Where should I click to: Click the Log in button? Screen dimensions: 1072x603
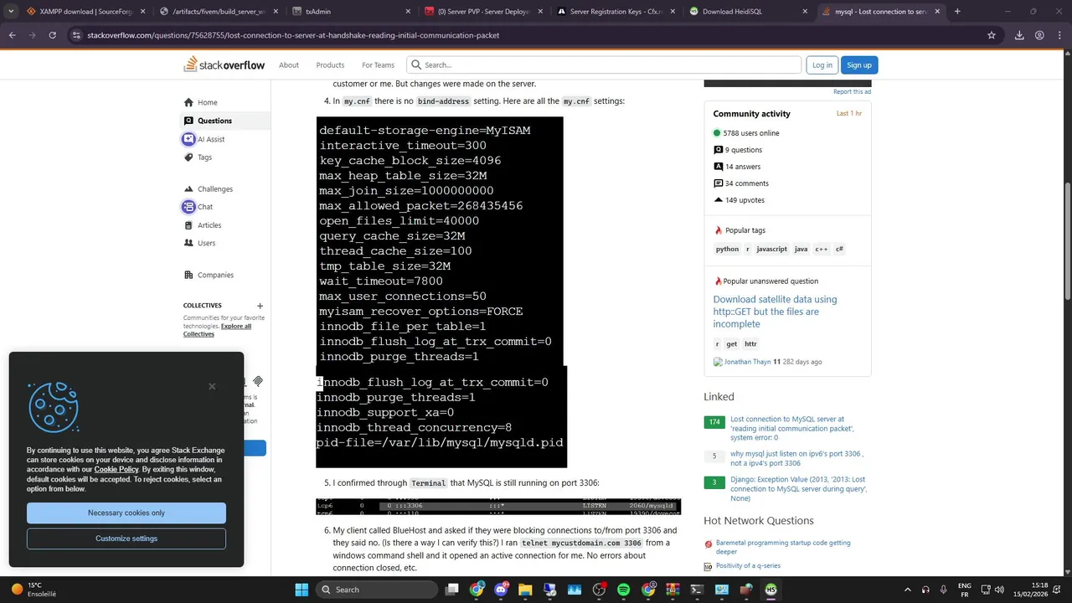pos(822,64)
